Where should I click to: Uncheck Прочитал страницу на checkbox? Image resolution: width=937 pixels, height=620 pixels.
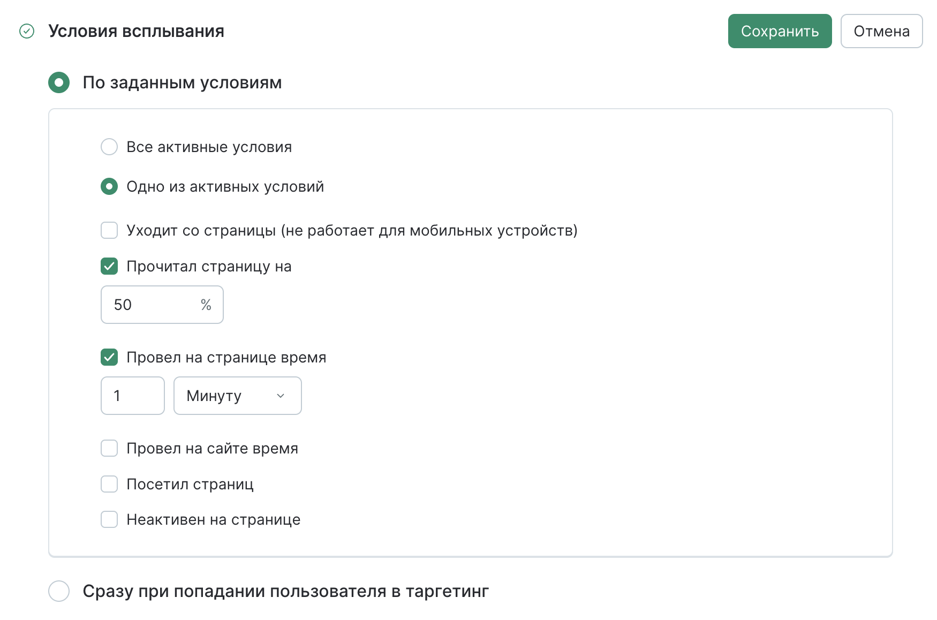coord(109,266)
